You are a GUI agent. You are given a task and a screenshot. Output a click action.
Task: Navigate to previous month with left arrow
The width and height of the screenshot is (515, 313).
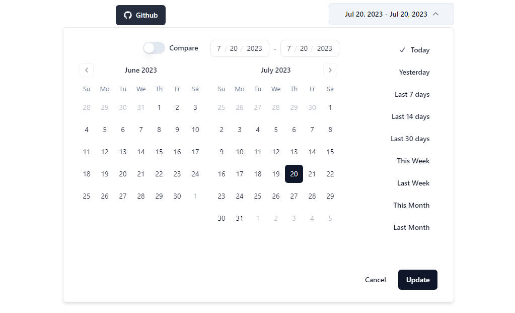coord(86,70)
